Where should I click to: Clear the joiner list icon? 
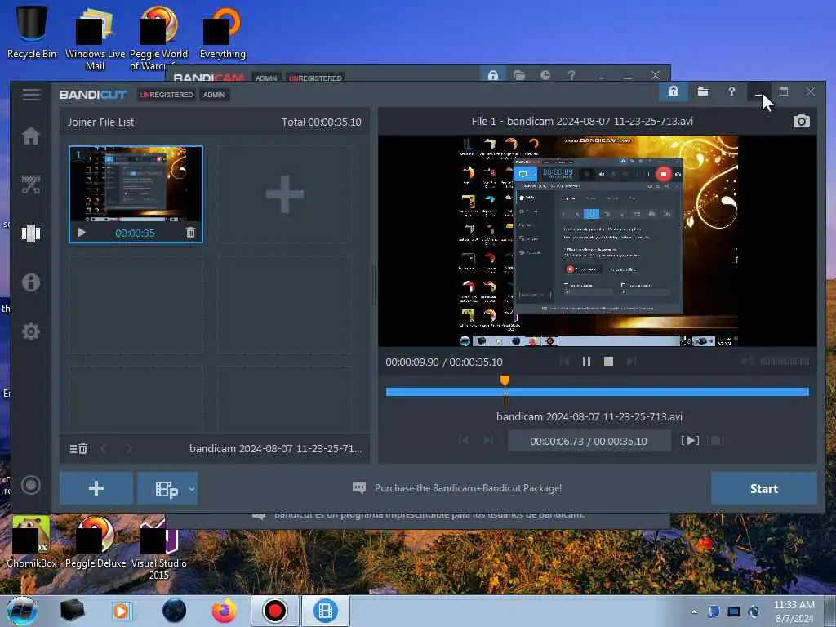[x=78, y=449]
